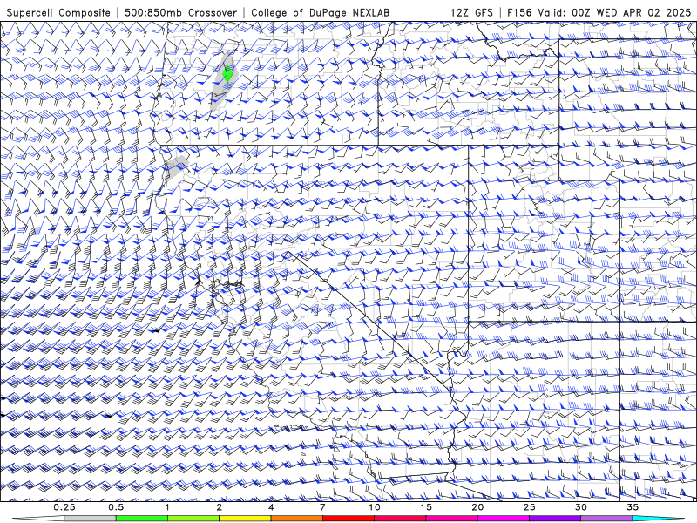The image size is (697, 523).
Task: Select the gray 0.25–0.5 legend color segment
Action: pyautogui.click(x=90, y=519)
